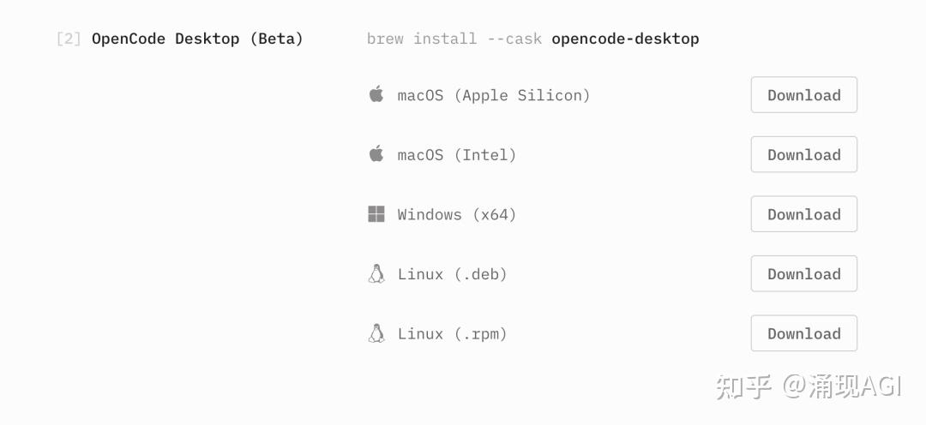Click the Zhihu watermark

(809, 387)
